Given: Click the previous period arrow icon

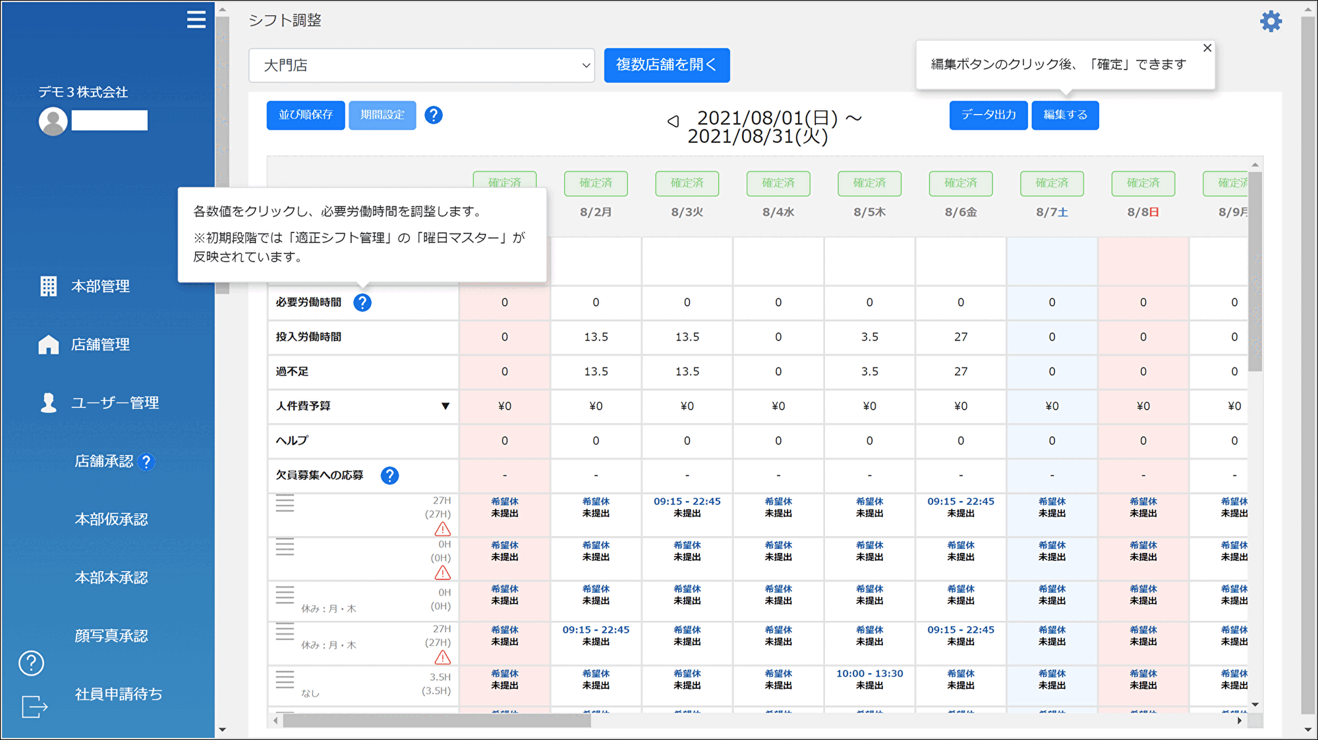Looking at the screenshot, I should [673, 121].
